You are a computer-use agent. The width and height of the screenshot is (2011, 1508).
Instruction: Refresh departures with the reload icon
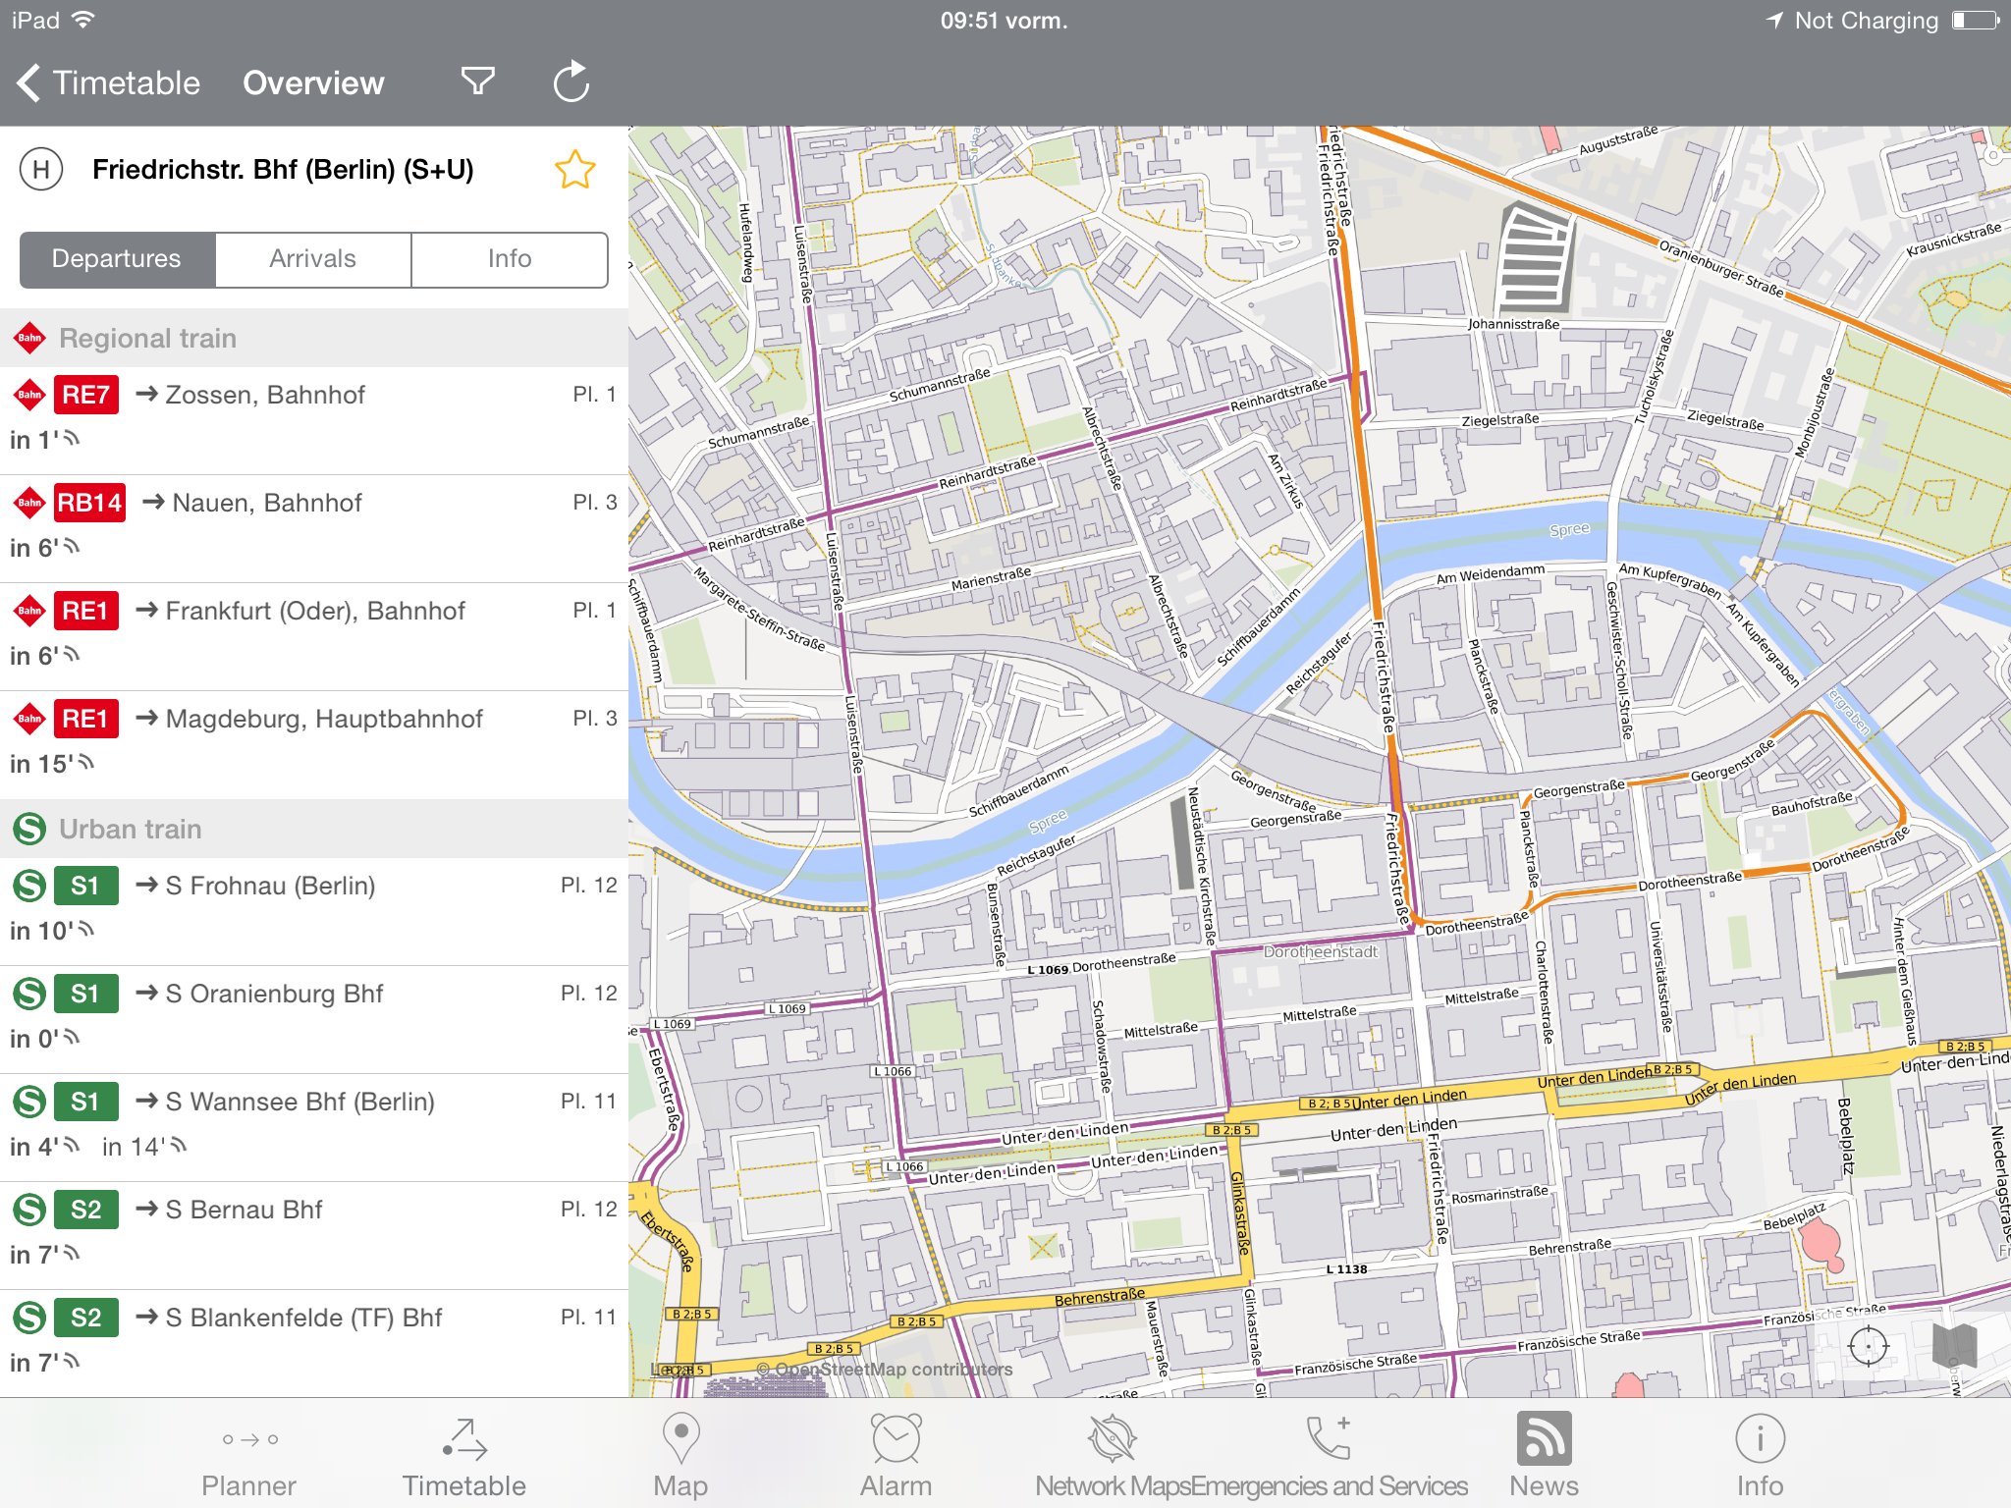(571, 82)
